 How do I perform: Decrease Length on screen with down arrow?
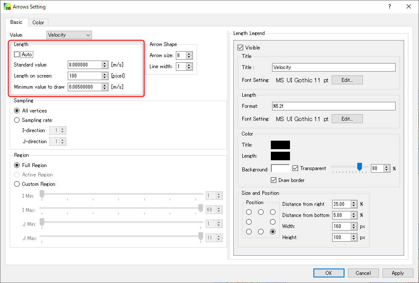click(x=105, y=78)
